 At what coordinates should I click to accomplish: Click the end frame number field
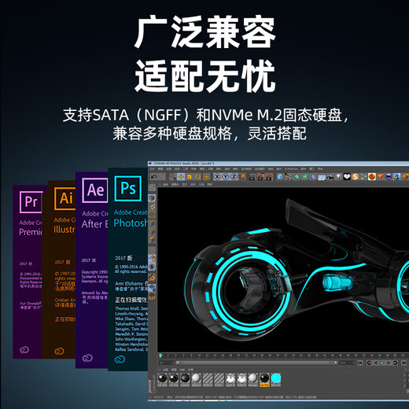347,363
